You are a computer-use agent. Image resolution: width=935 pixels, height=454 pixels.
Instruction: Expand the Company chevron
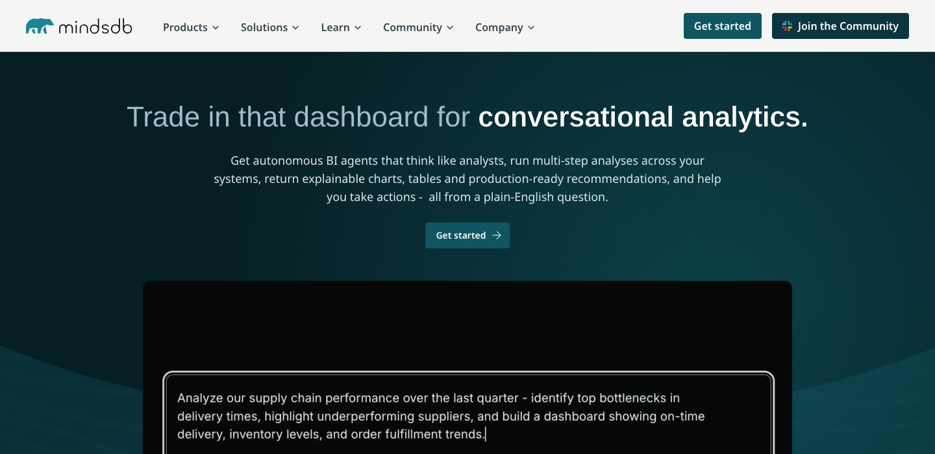coord(531,28)
